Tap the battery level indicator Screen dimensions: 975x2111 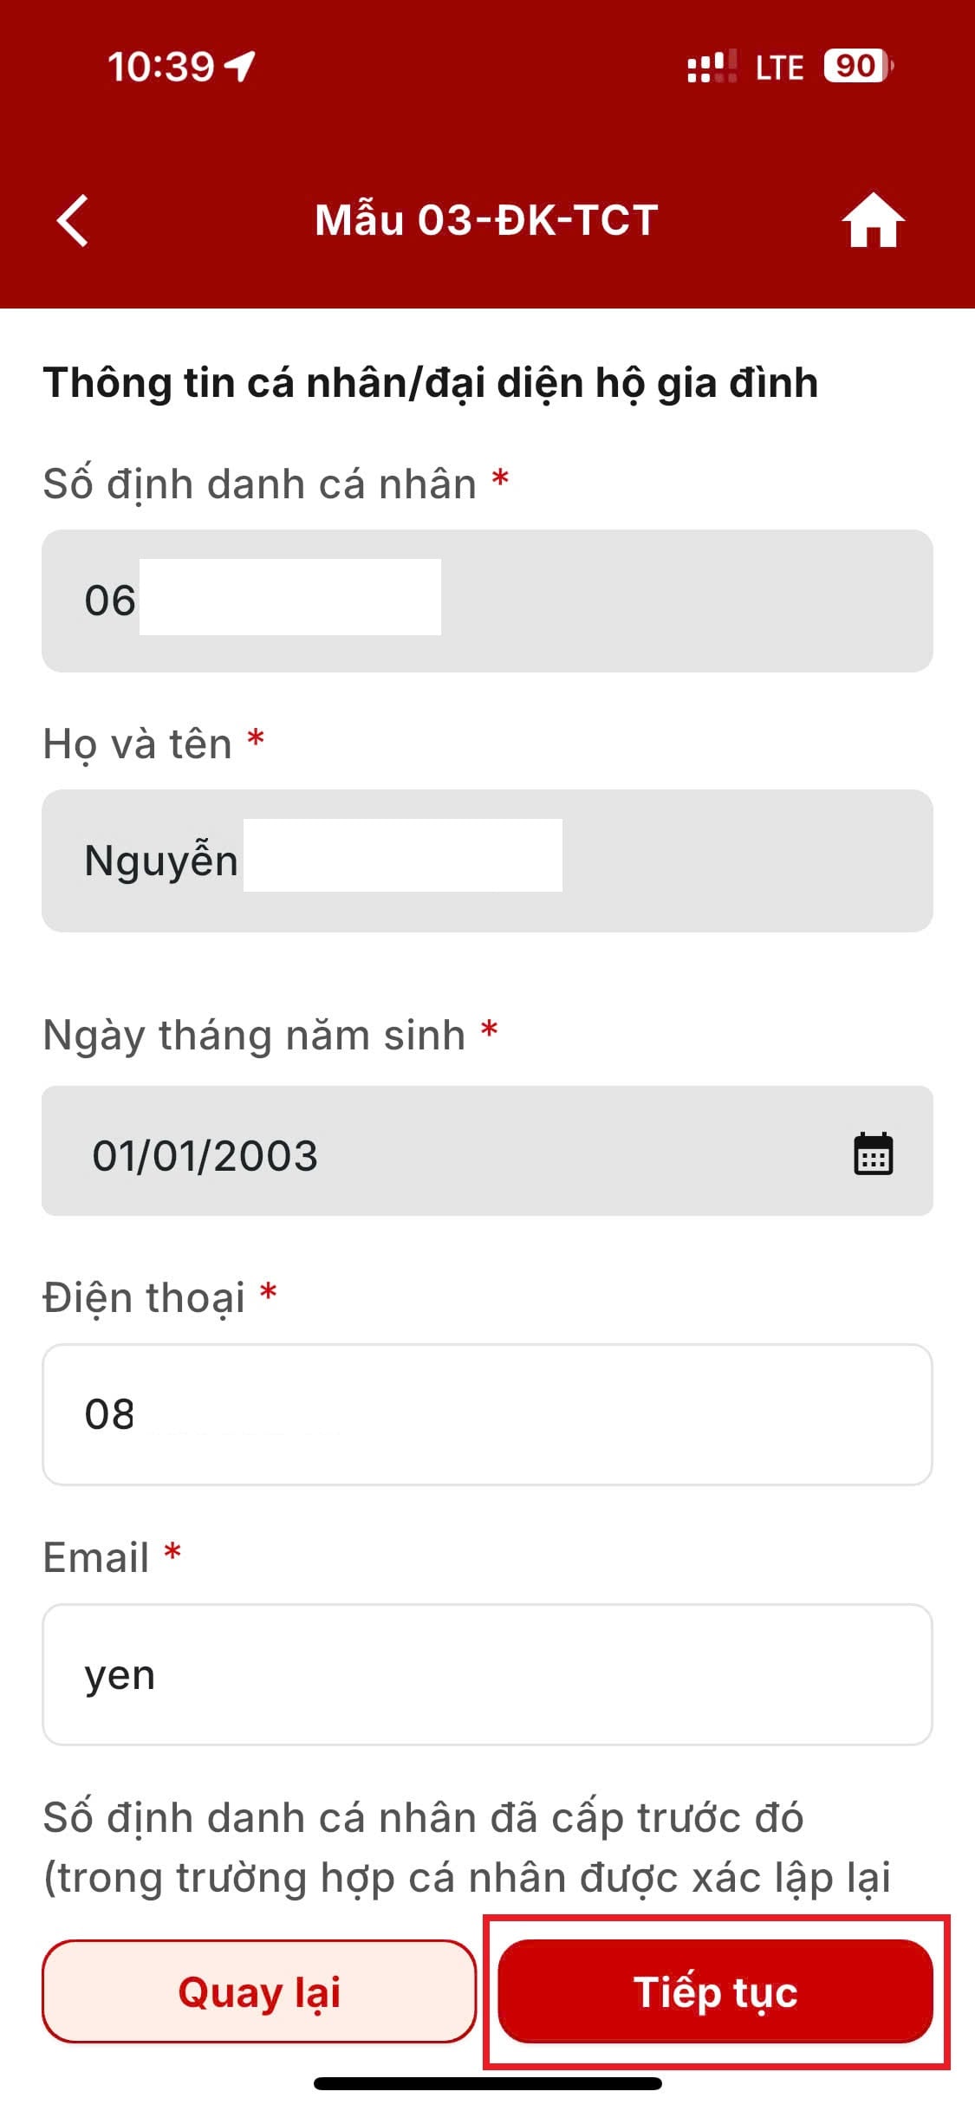pyautogui.click(x=858, y=66)
